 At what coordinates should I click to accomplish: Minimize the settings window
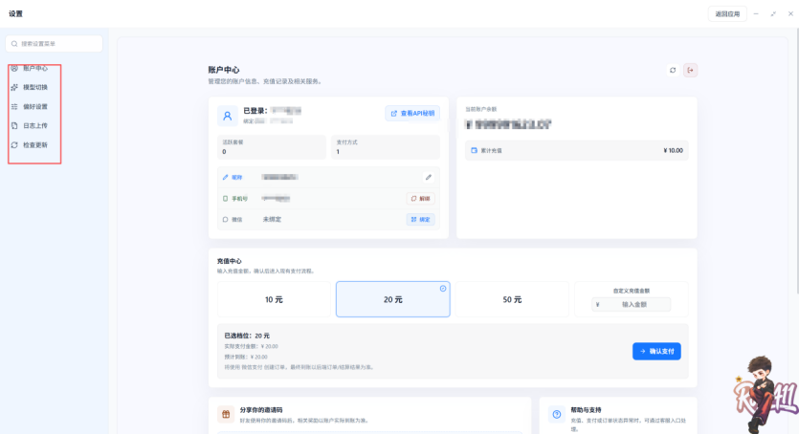coord(756,14)
